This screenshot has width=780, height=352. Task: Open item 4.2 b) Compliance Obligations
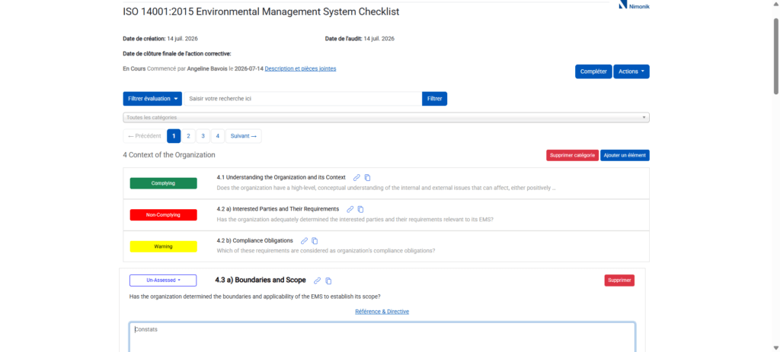click(254, 240)
